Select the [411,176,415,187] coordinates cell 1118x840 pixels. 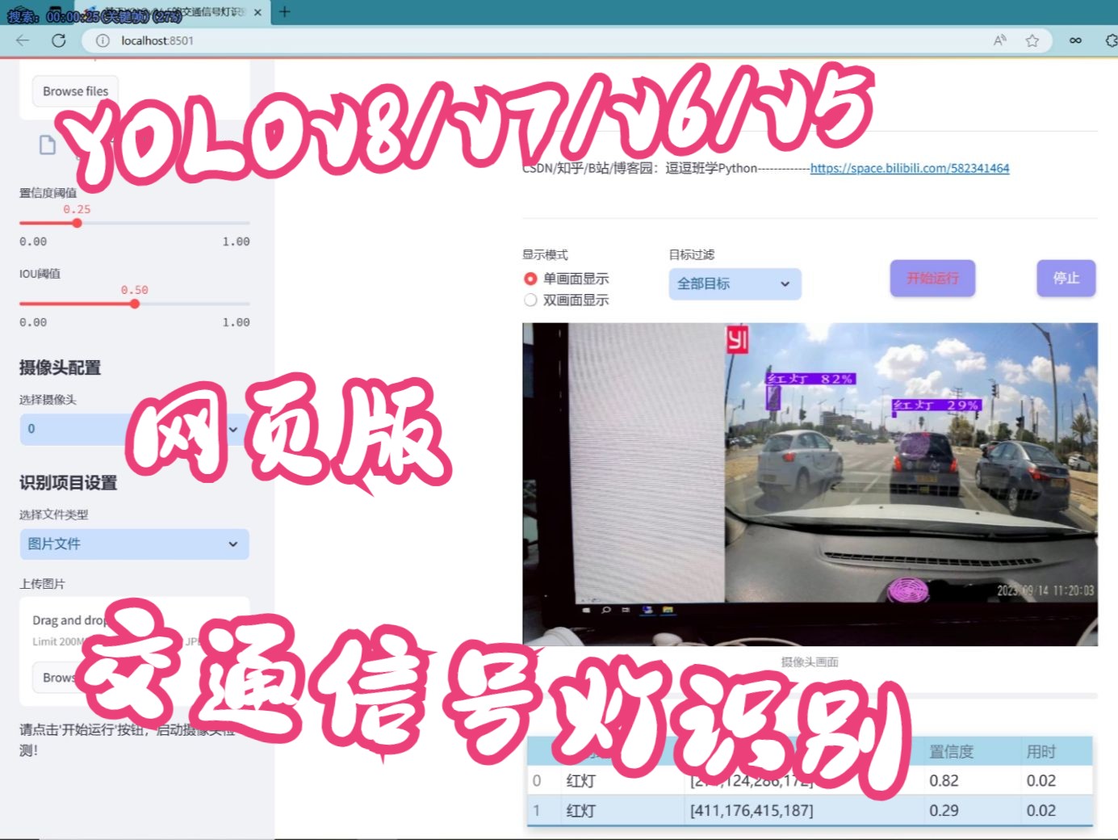[x=804, y=810]
